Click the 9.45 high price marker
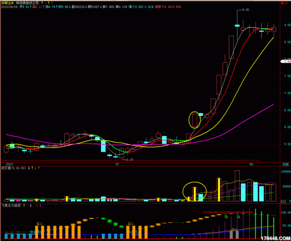The width and height of the screenshot is (291, 241). click(245, 10)
